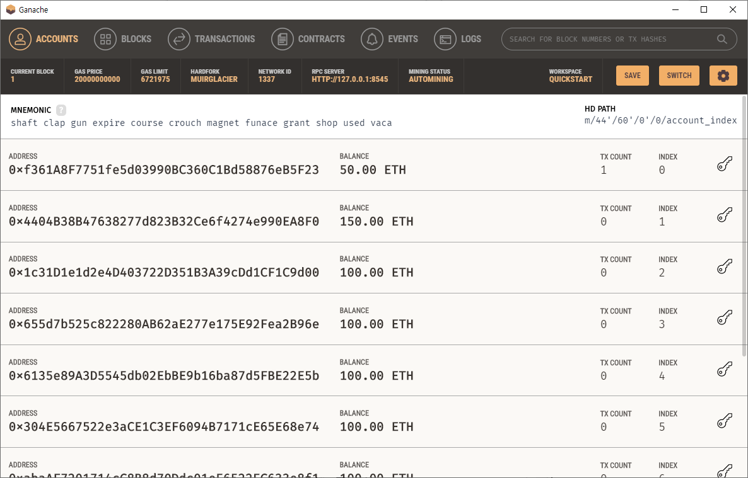Show private key for index 3 account
Image resolution: width=748 pixels, height=478 pixels.
[725, 318]
